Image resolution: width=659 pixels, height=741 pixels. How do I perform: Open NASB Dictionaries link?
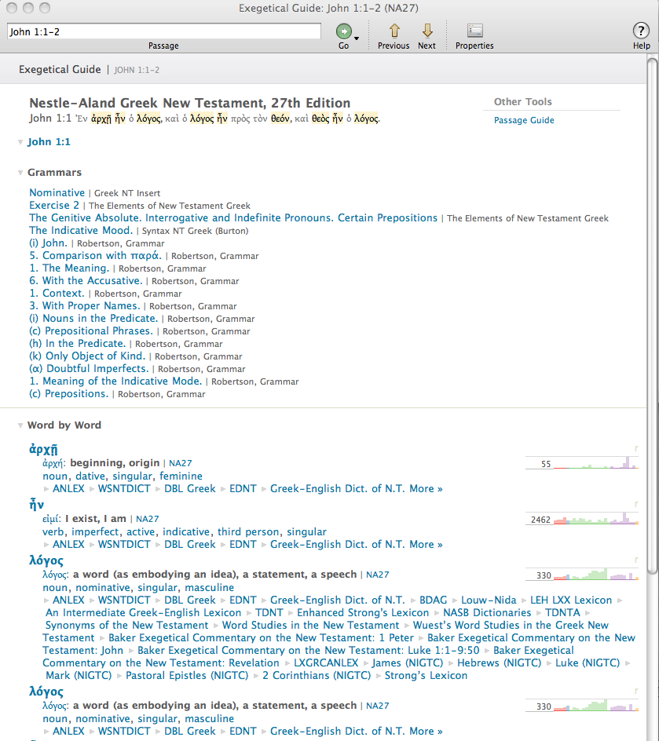[x=487, y=612]
